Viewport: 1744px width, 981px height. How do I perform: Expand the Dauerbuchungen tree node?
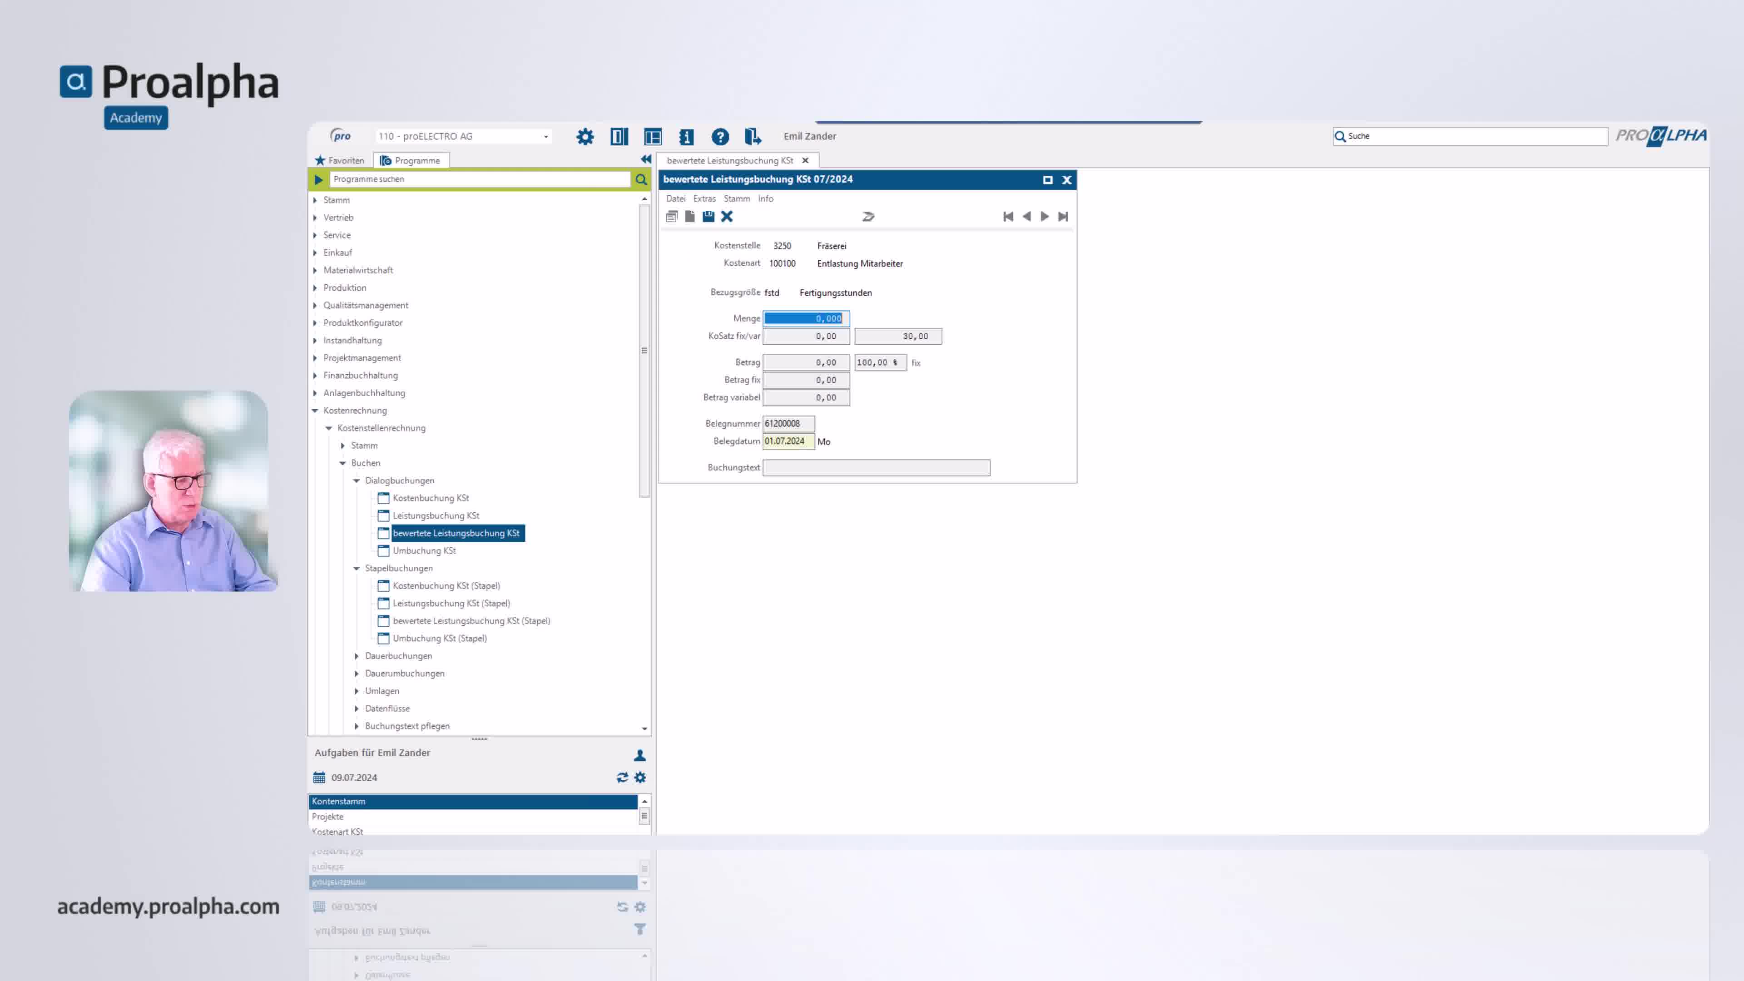(357, 656)
